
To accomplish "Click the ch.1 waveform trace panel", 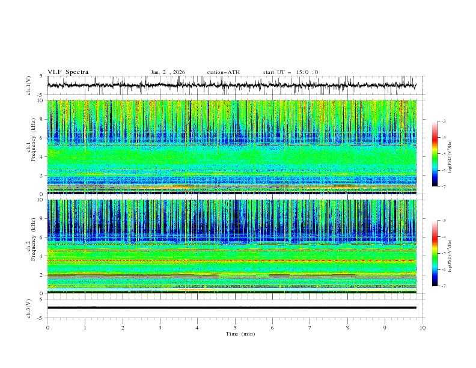I will (234, 85).
